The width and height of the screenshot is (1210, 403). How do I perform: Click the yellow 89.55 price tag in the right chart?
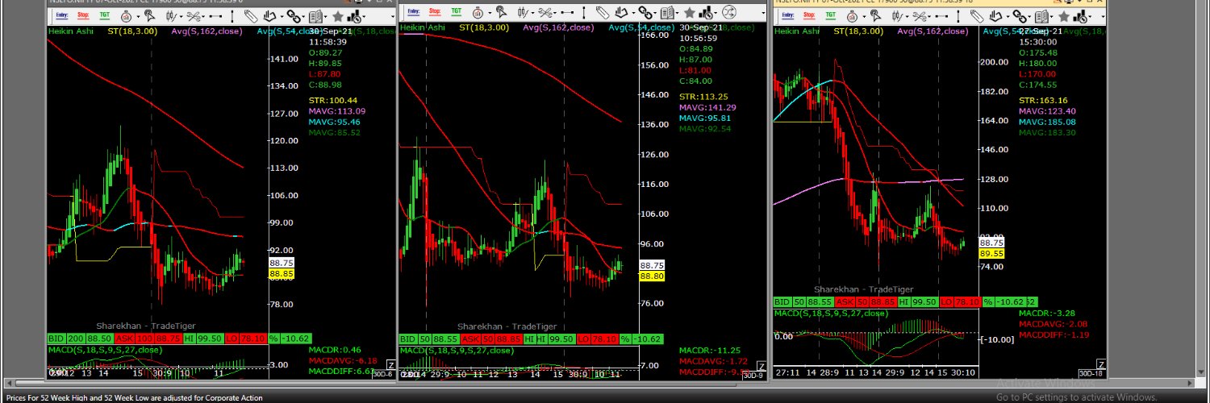991,253
